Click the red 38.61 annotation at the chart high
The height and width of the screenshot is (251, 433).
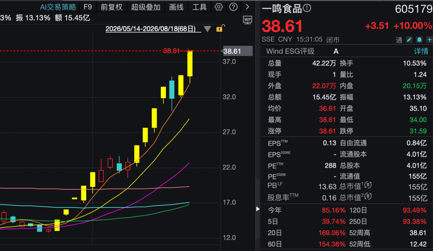(x=171, y=51)
